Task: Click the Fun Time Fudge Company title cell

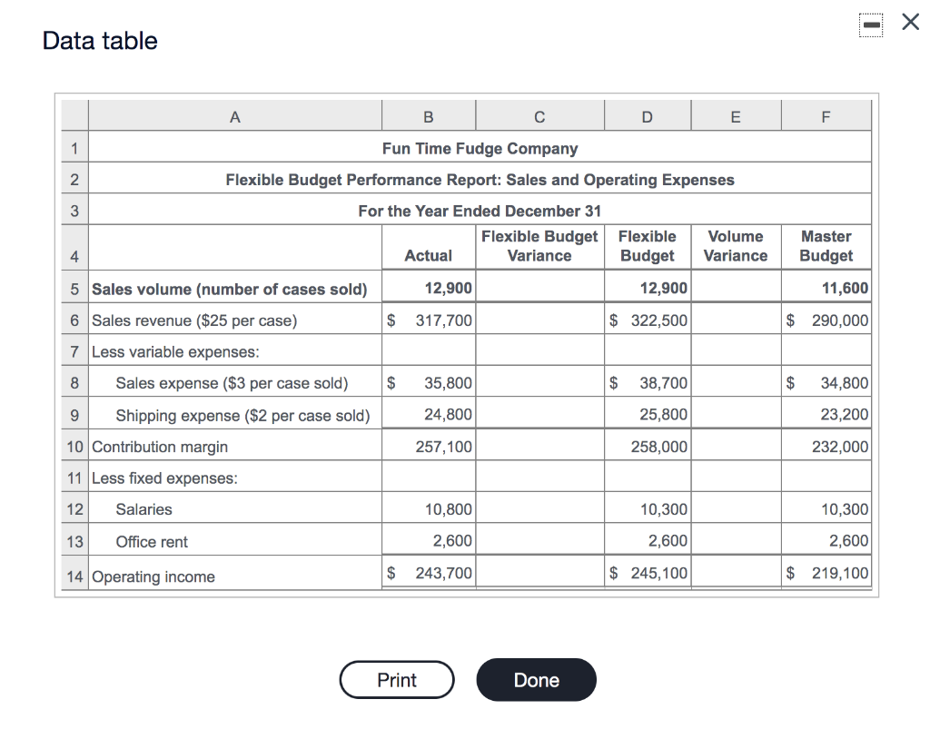Action: (x=480, y=148)
